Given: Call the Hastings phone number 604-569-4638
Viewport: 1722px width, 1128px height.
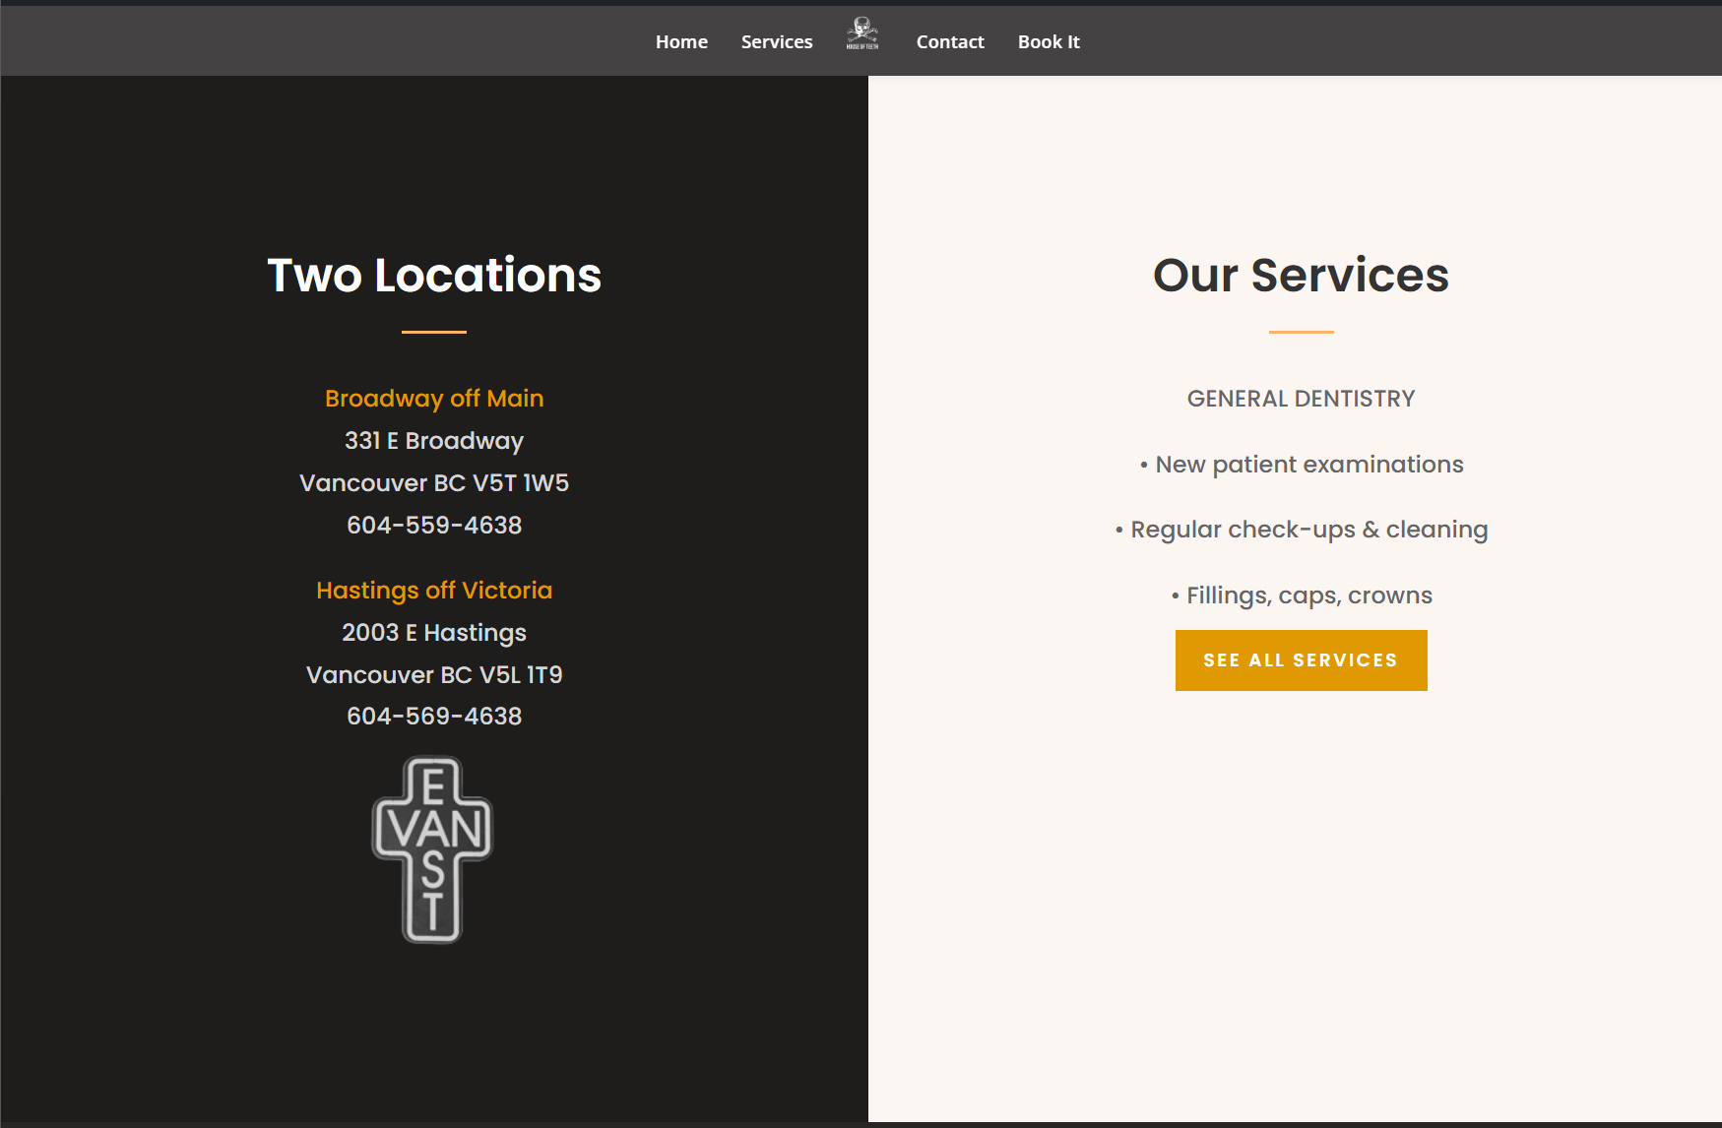Looking at the screenshot, I should point(434,717).
